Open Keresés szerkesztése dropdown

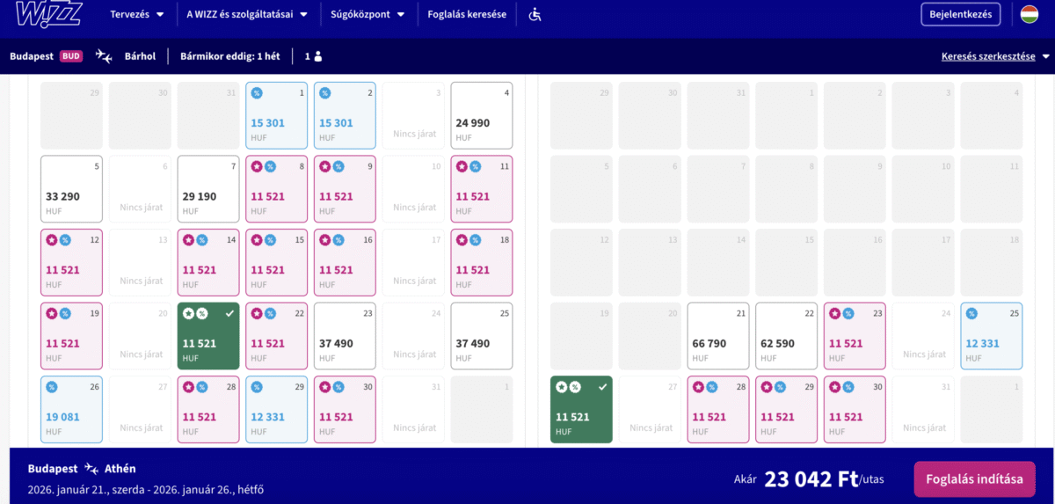pos(995,56)
